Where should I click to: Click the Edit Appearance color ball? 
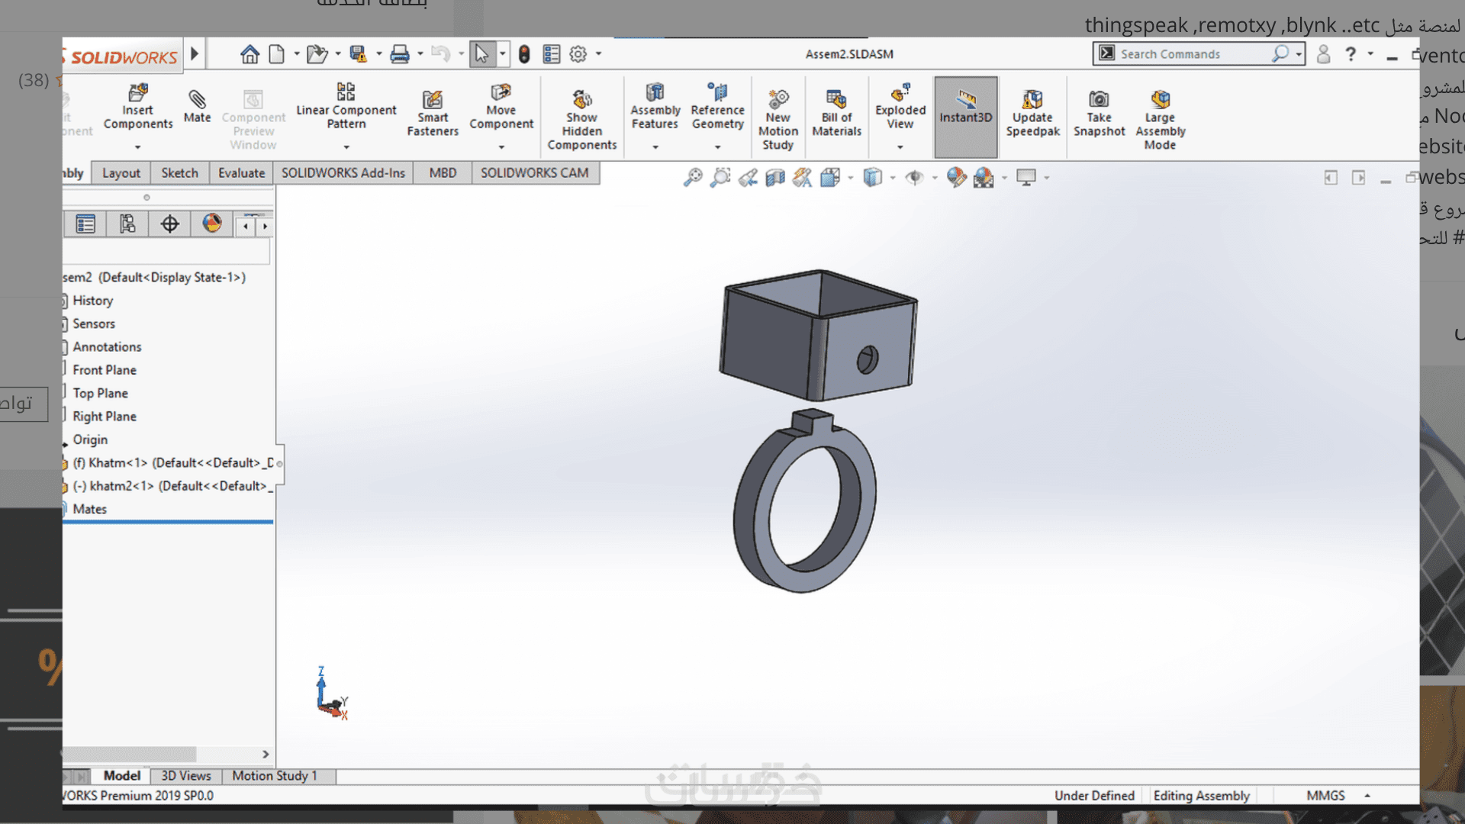coord(955,178)
